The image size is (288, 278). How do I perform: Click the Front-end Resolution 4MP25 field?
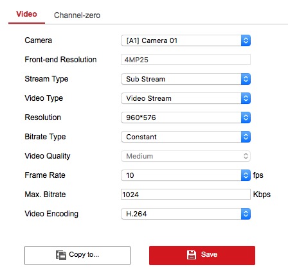coord(186,60)
